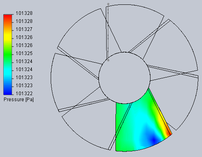Select the vertical dashed sketch line
Image resolution: width=202 pixels, height=157 pixels.
tap(108, 32)
